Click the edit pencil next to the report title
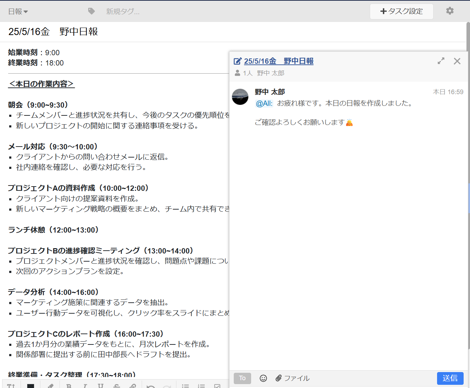 237,61
